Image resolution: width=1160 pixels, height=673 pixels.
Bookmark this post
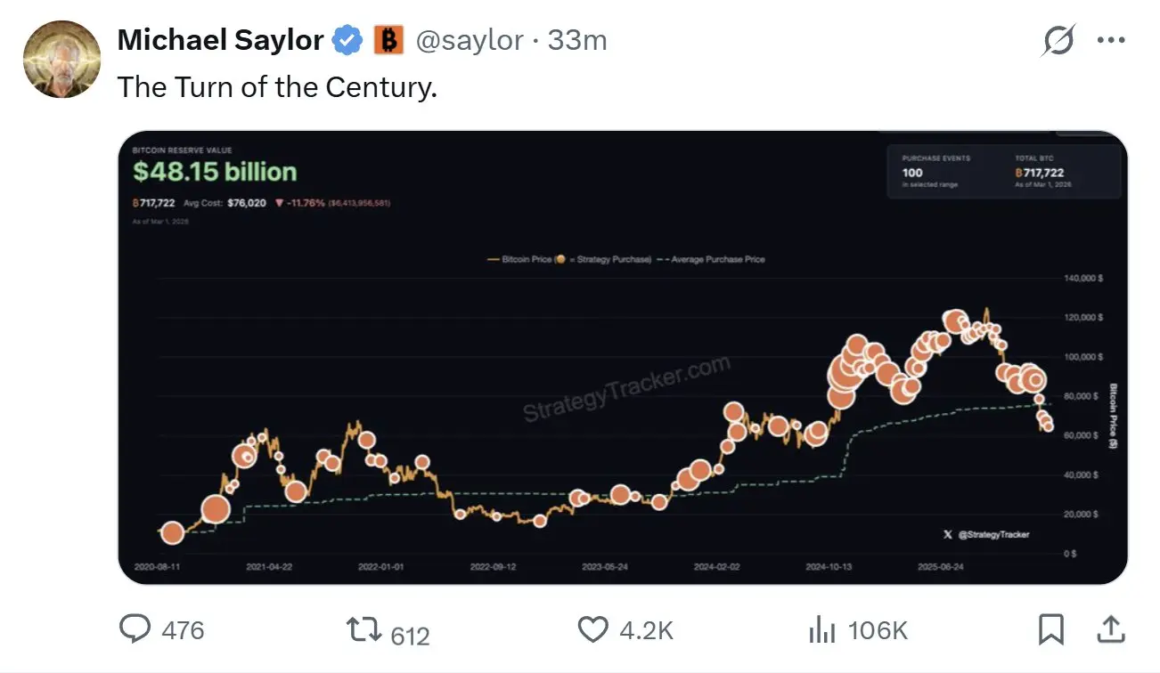(1051, 630)
